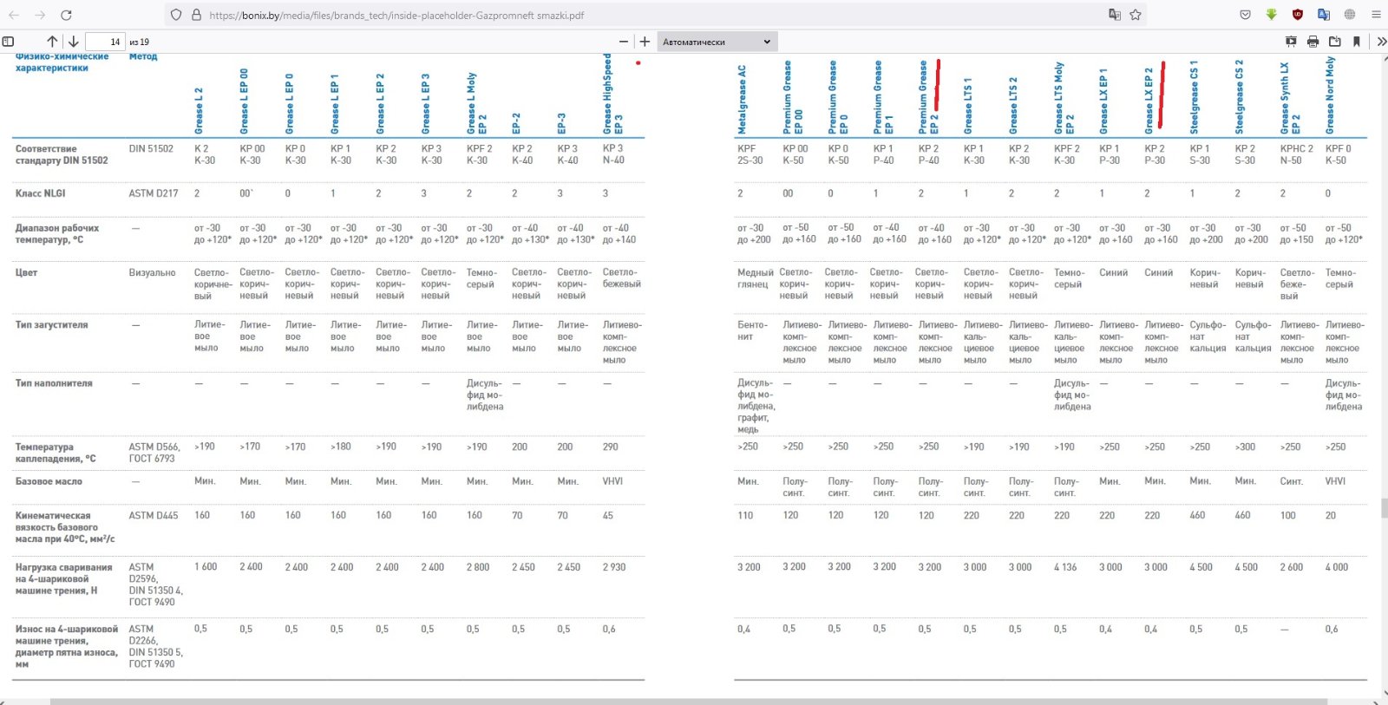Click the viscosity value '110'
Screen dimensions: 1388x705
(745, 515)
